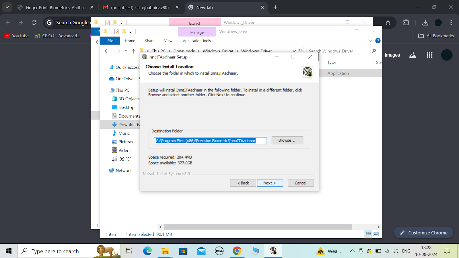Open Desktop in the sidebar
Screen dimensions: 459x258
pos(123,107)
